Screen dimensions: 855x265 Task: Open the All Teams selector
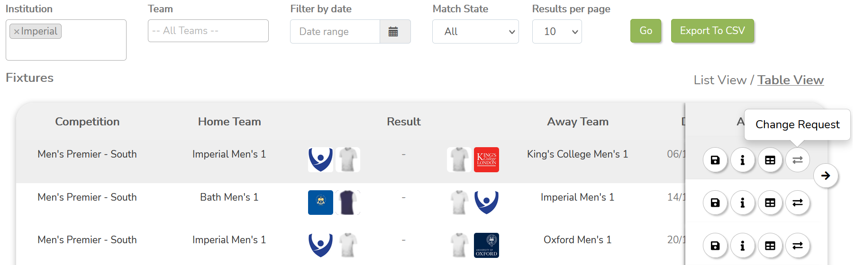208,31
